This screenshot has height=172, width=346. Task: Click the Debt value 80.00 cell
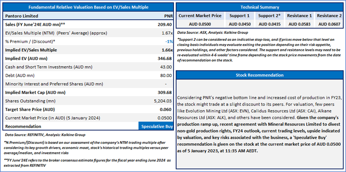point(166,75)
